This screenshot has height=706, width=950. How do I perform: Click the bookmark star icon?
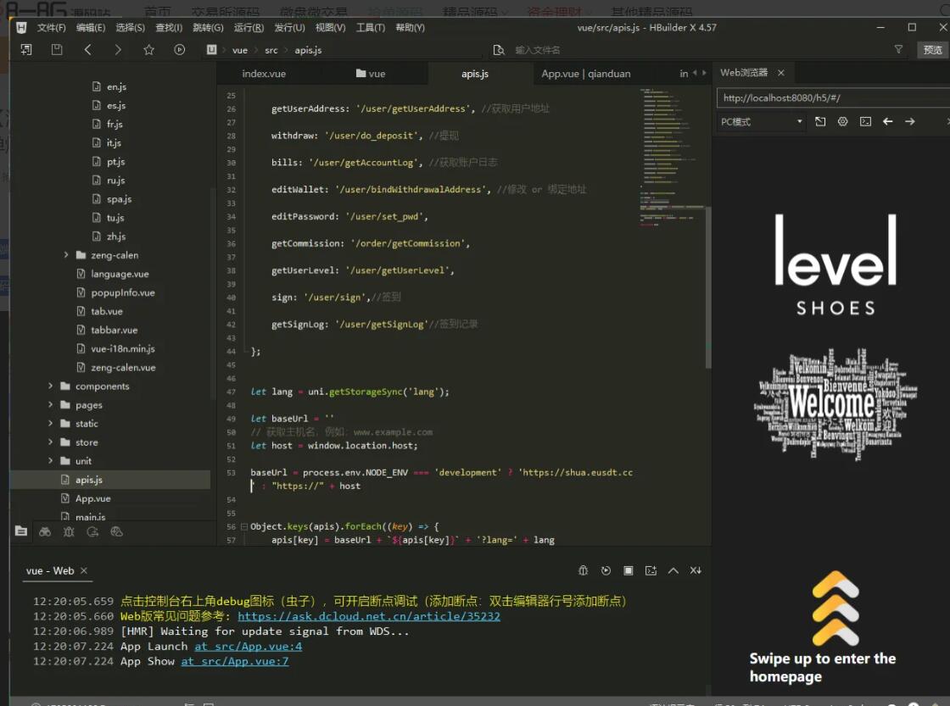[148, 50]
